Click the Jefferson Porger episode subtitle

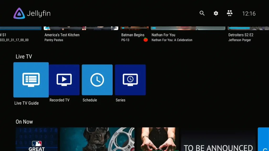click(240, 40)
